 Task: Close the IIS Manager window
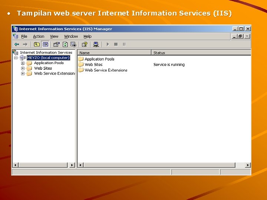click(248, 29)
